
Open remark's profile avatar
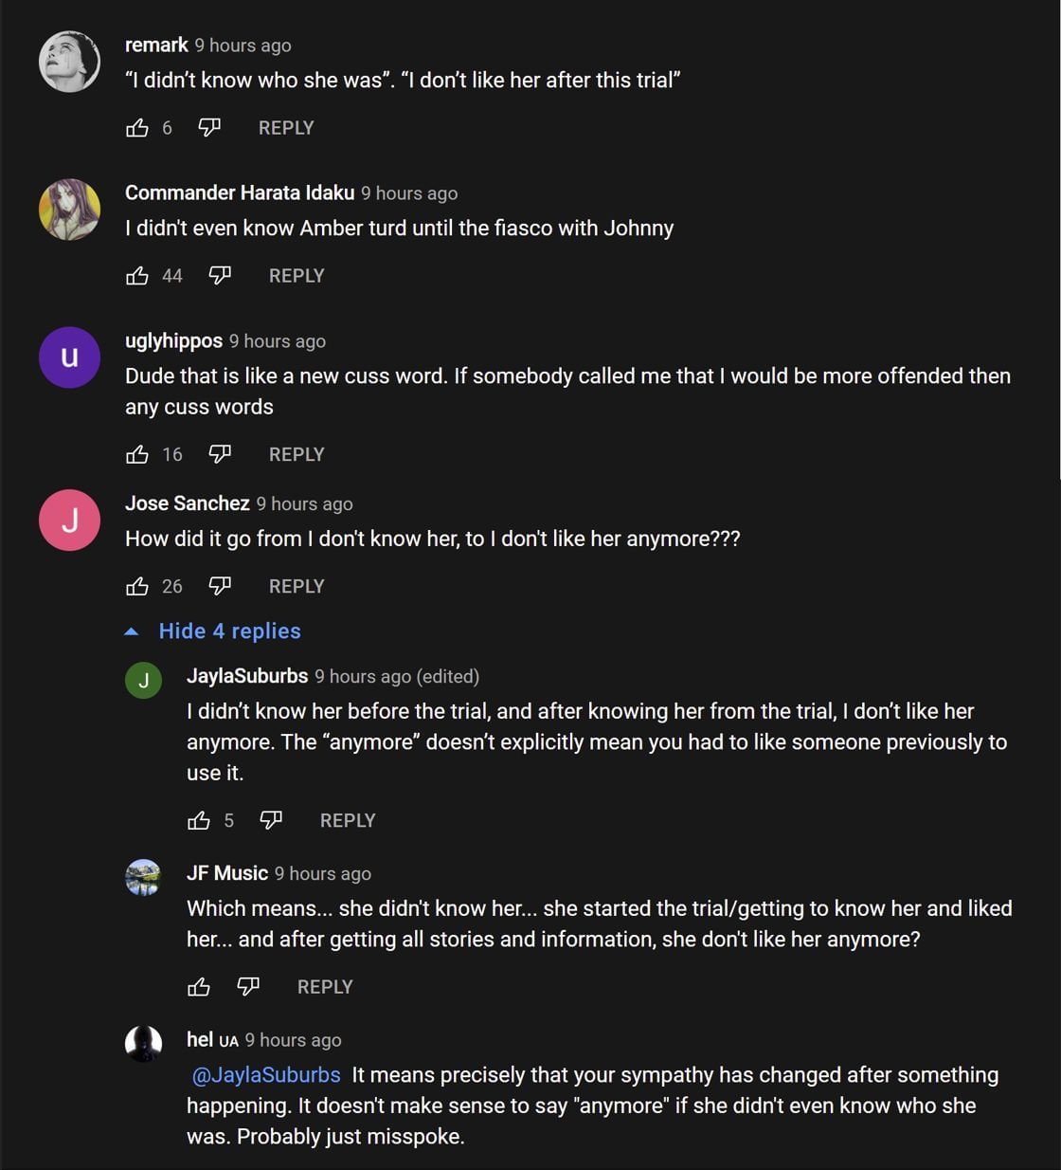click(69, 62)
